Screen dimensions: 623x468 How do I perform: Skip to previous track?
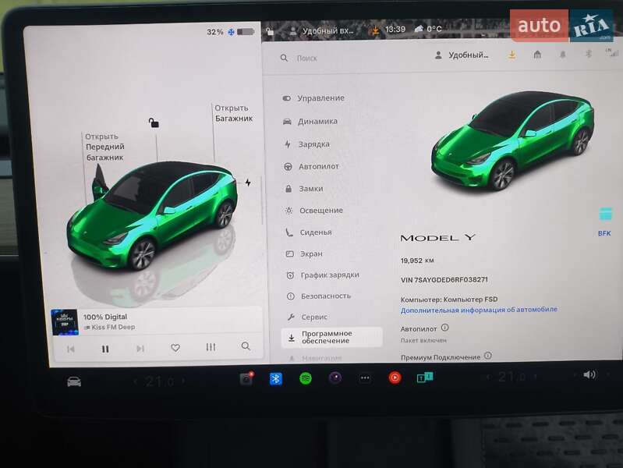[71, 349]
